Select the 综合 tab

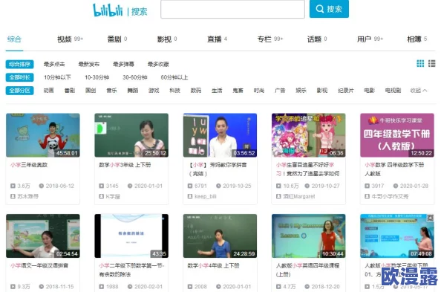point(14,39)
